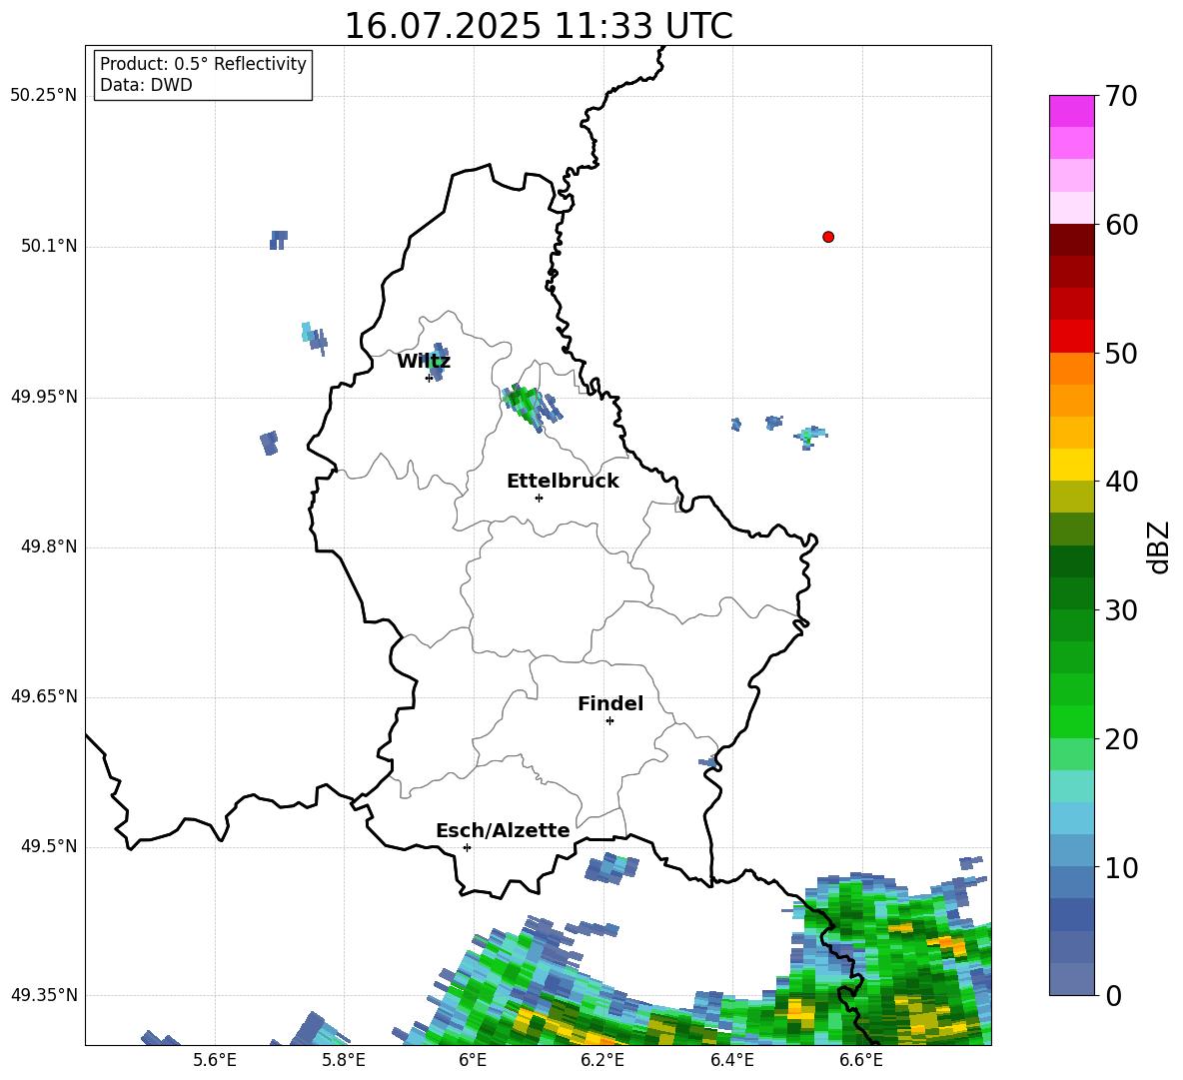Pick the magenta top swatch of colorbar
This screenshot has height=1080, width=1183.
pyautogui.click(x=1071, y=112)
